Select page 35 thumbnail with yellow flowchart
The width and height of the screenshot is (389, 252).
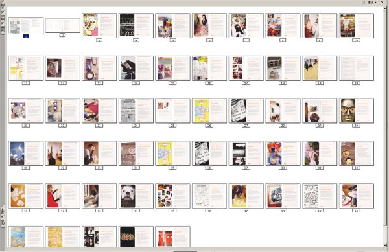tap(172, 154)
